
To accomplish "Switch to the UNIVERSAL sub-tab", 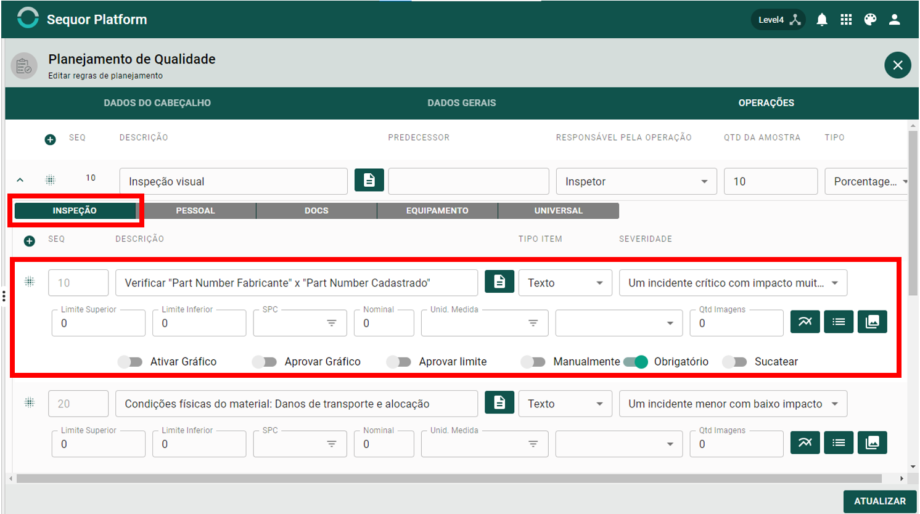I will click(559, 211).
